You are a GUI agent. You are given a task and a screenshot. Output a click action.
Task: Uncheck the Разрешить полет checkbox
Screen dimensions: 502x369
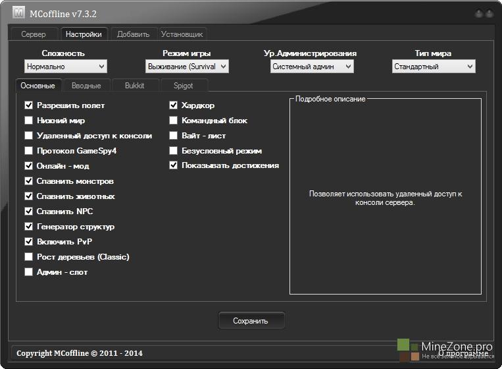(x=29, y=105)
